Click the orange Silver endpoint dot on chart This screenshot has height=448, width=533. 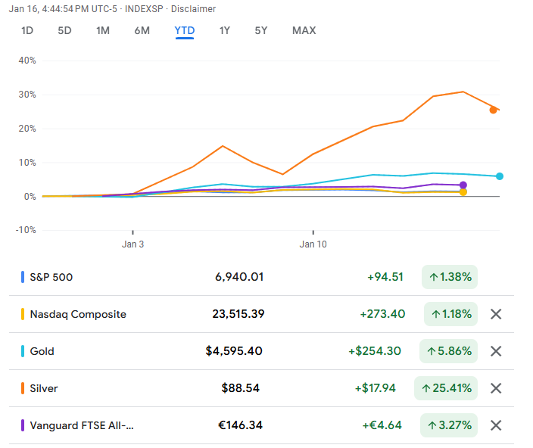point(493,110)
